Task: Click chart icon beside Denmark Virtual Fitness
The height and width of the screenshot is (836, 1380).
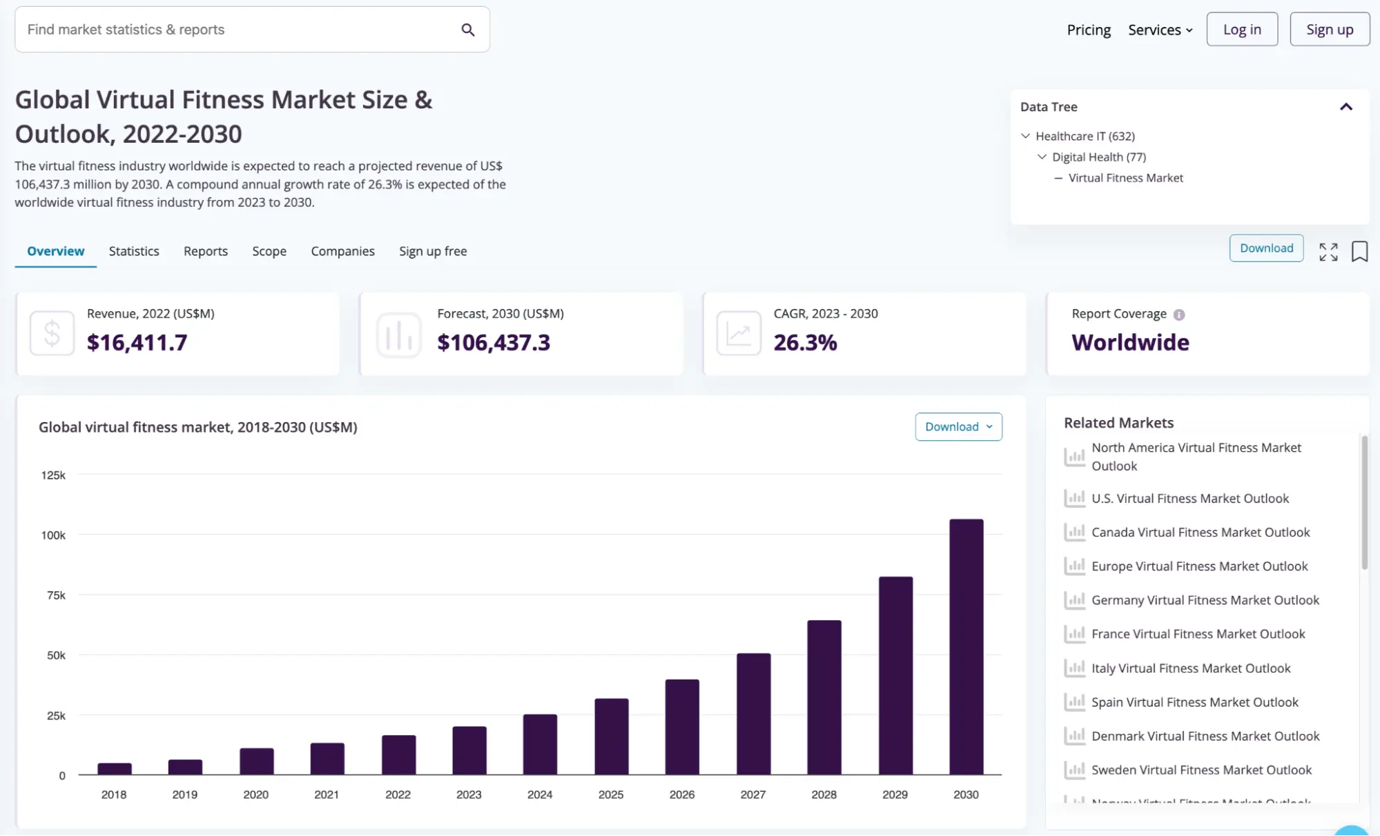Action: point(1075,736)
